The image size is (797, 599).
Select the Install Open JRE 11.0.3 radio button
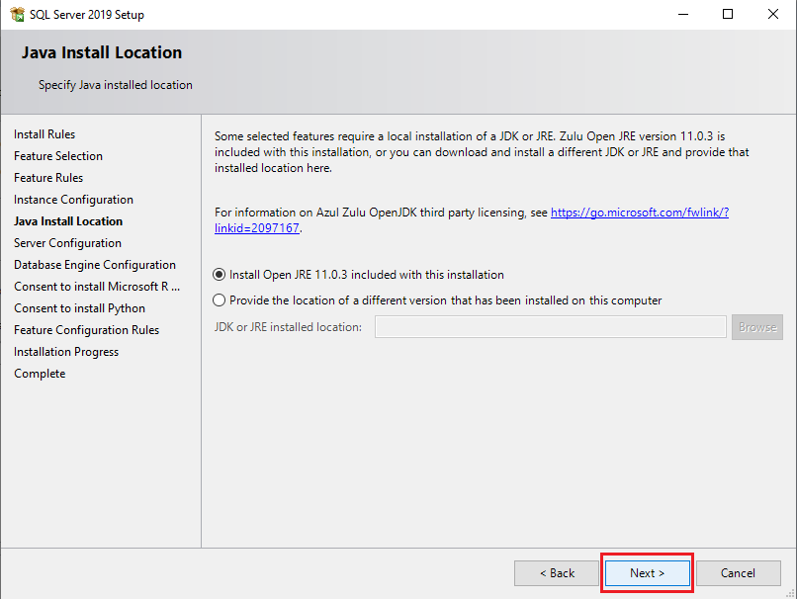tap(219, 275)
